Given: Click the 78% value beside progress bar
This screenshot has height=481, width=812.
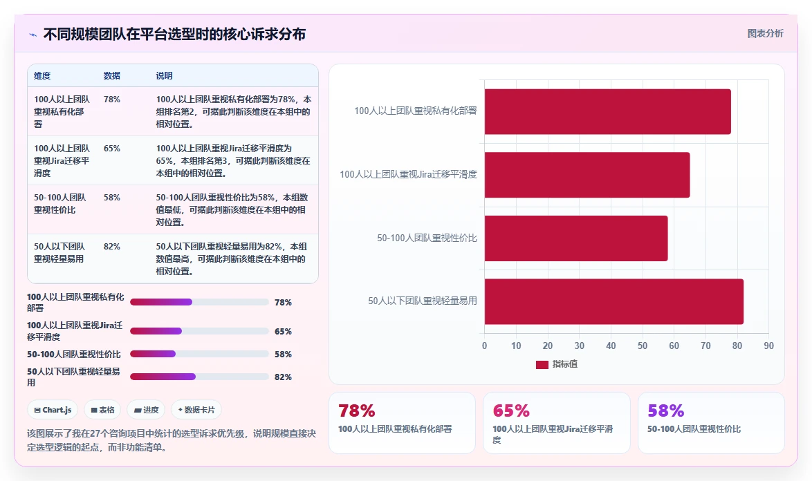Looking at the screenshot, I should [x=284, y=303].
